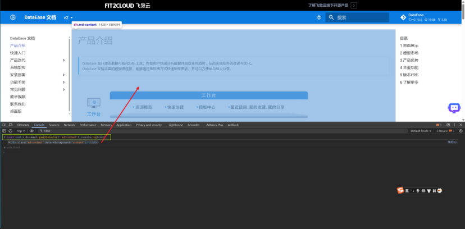Open 桌面版 sidebar link
This screenshot has width=465, height=229.
click(16, 111)
